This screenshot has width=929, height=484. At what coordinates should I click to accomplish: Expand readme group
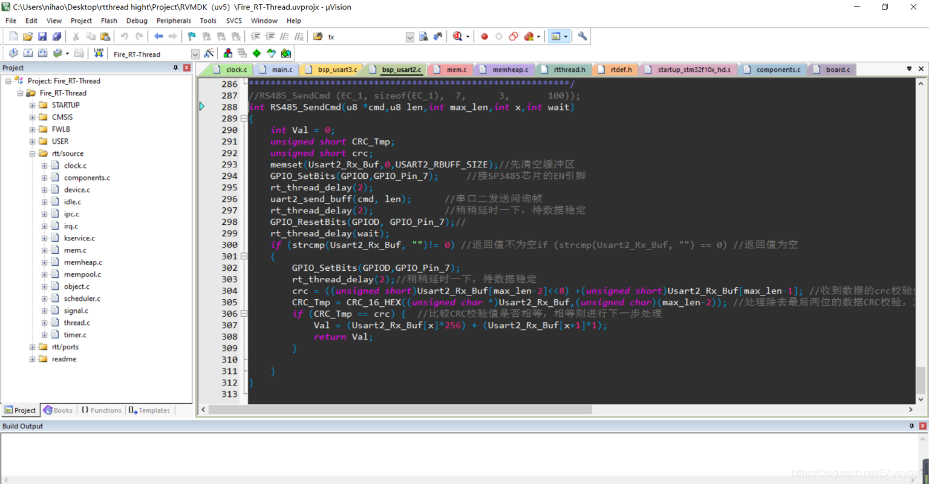[x=32, y=359]
